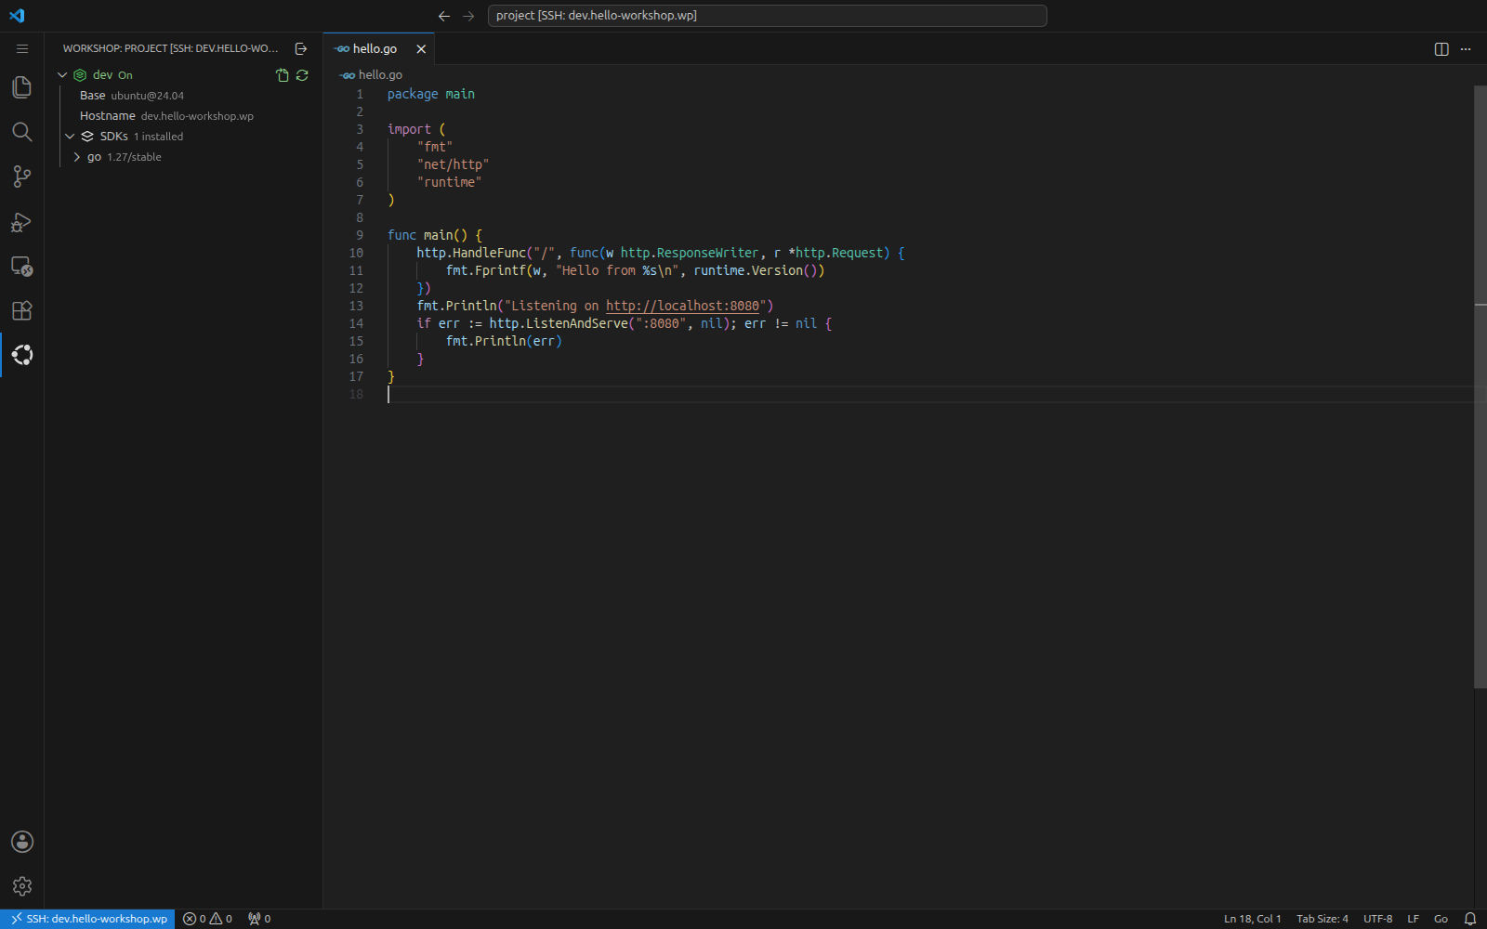
Task: Open the hamburger application menu
Action: (x=22, y=48)
